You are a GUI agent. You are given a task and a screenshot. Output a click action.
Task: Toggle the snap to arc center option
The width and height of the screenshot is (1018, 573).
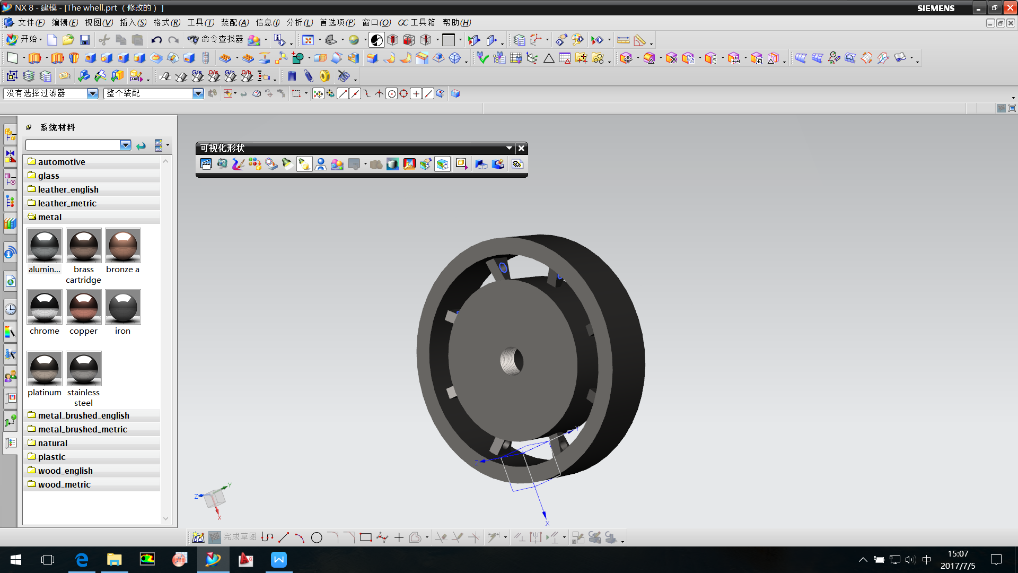pos(392,94)
